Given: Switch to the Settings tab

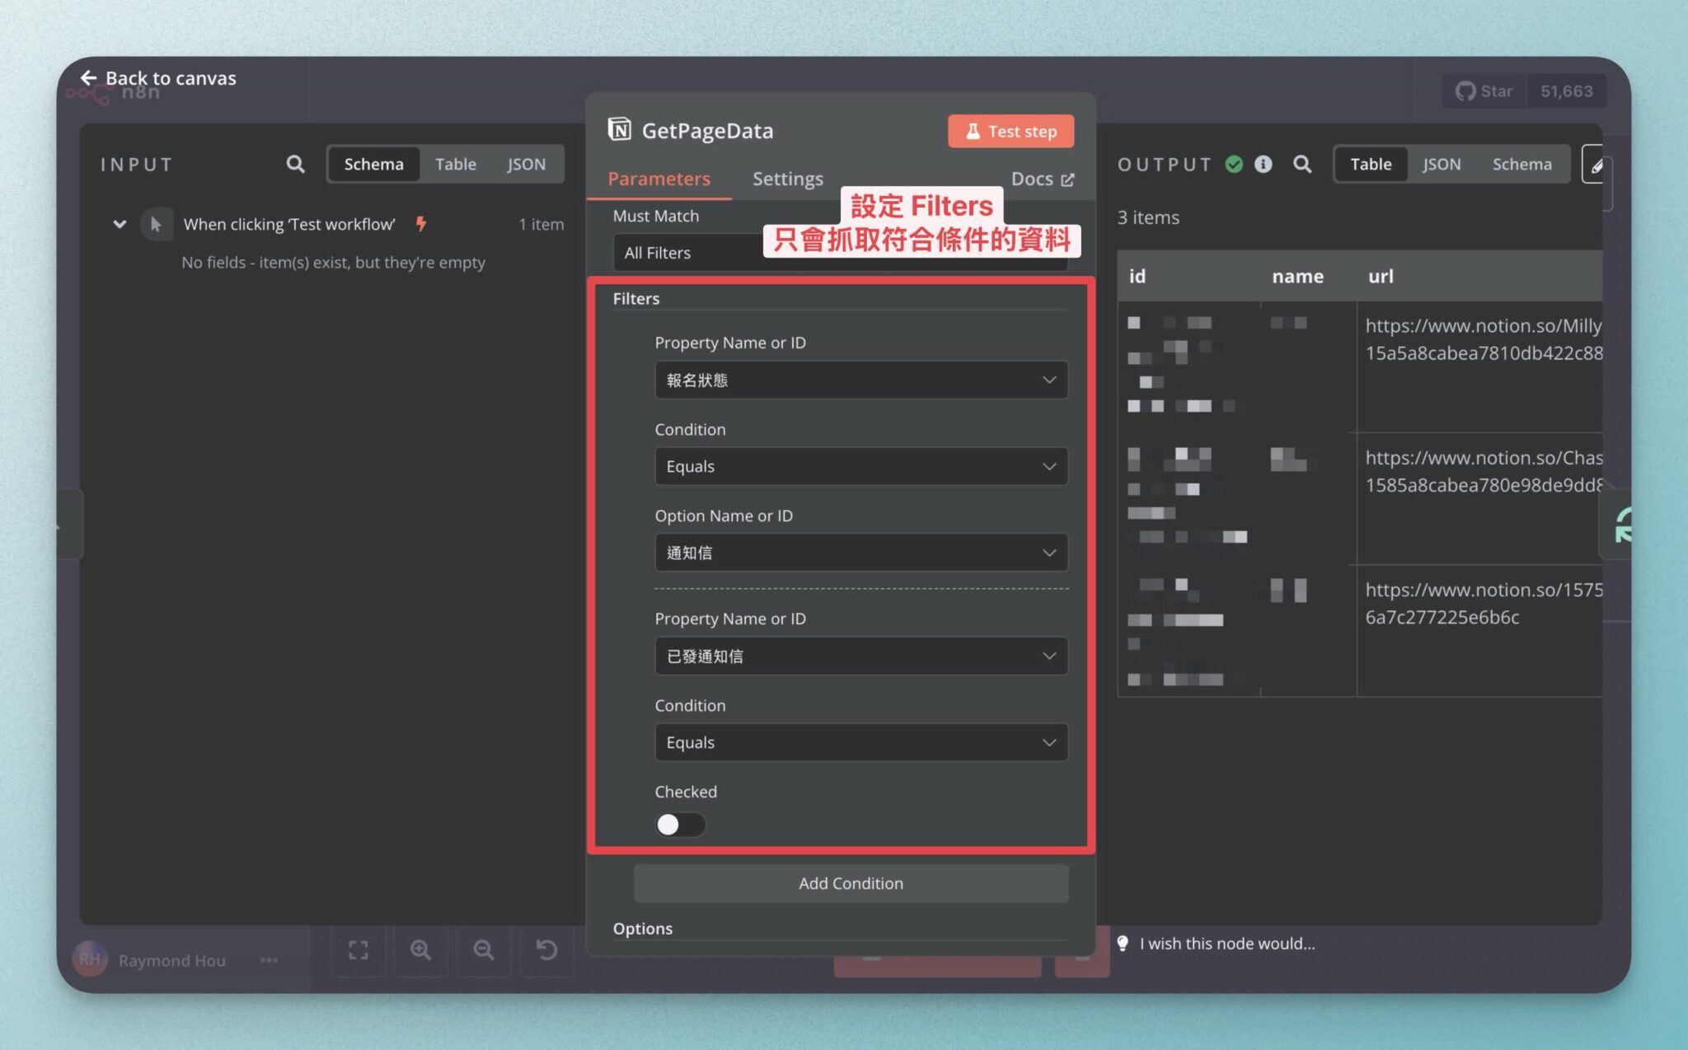Looking at the screenshot, I should [x=787, y=179].
